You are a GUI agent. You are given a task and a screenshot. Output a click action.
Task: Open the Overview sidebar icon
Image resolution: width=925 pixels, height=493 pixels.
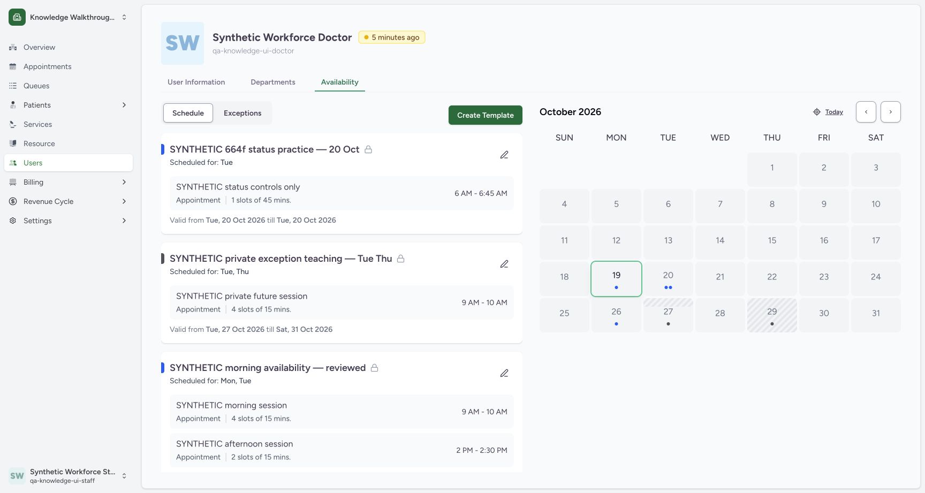click(x=13, y=47)
